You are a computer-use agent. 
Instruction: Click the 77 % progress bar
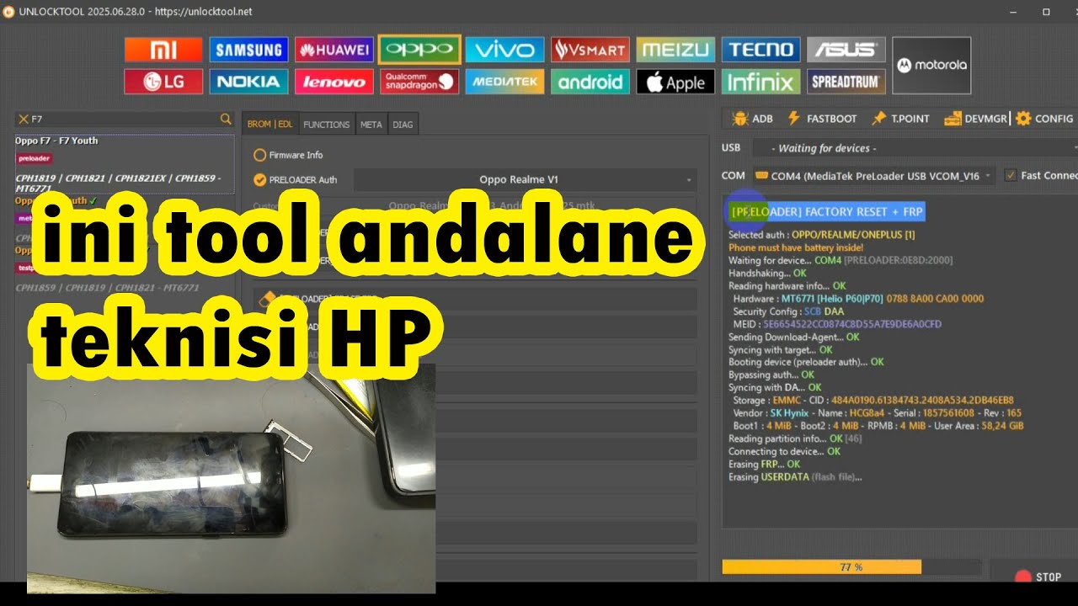click(851, 567)
